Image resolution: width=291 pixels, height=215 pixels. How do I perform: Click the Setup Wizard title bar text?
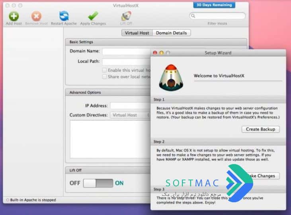(x=218, y=53)
